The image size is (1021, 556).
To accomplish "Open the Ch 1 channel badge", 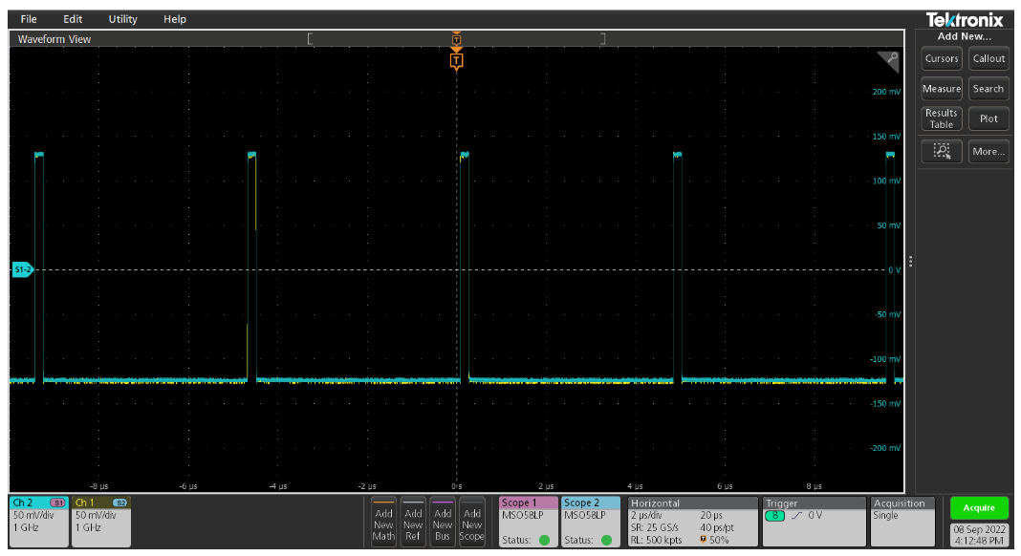I will [x=100, y=522].
